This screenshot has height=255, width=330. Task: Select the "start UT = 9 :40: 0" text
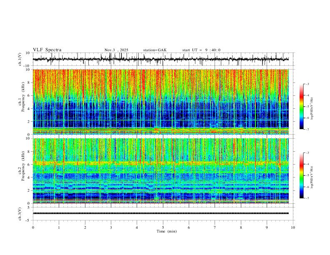201,50
